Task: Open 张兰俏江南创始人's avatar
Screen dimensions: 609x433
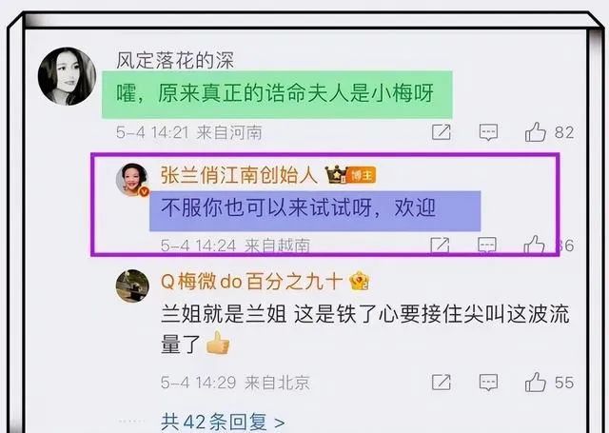Action: click(132, 180)
